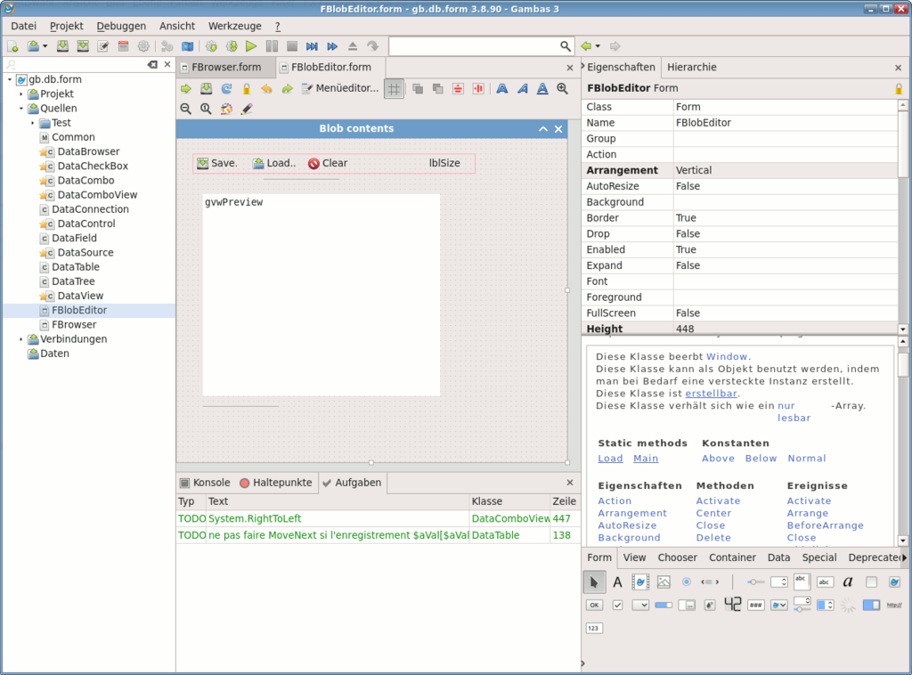Follow the Window class link
Screen dimensions: 912x675
pyautogui.click(x=727, y=356)
